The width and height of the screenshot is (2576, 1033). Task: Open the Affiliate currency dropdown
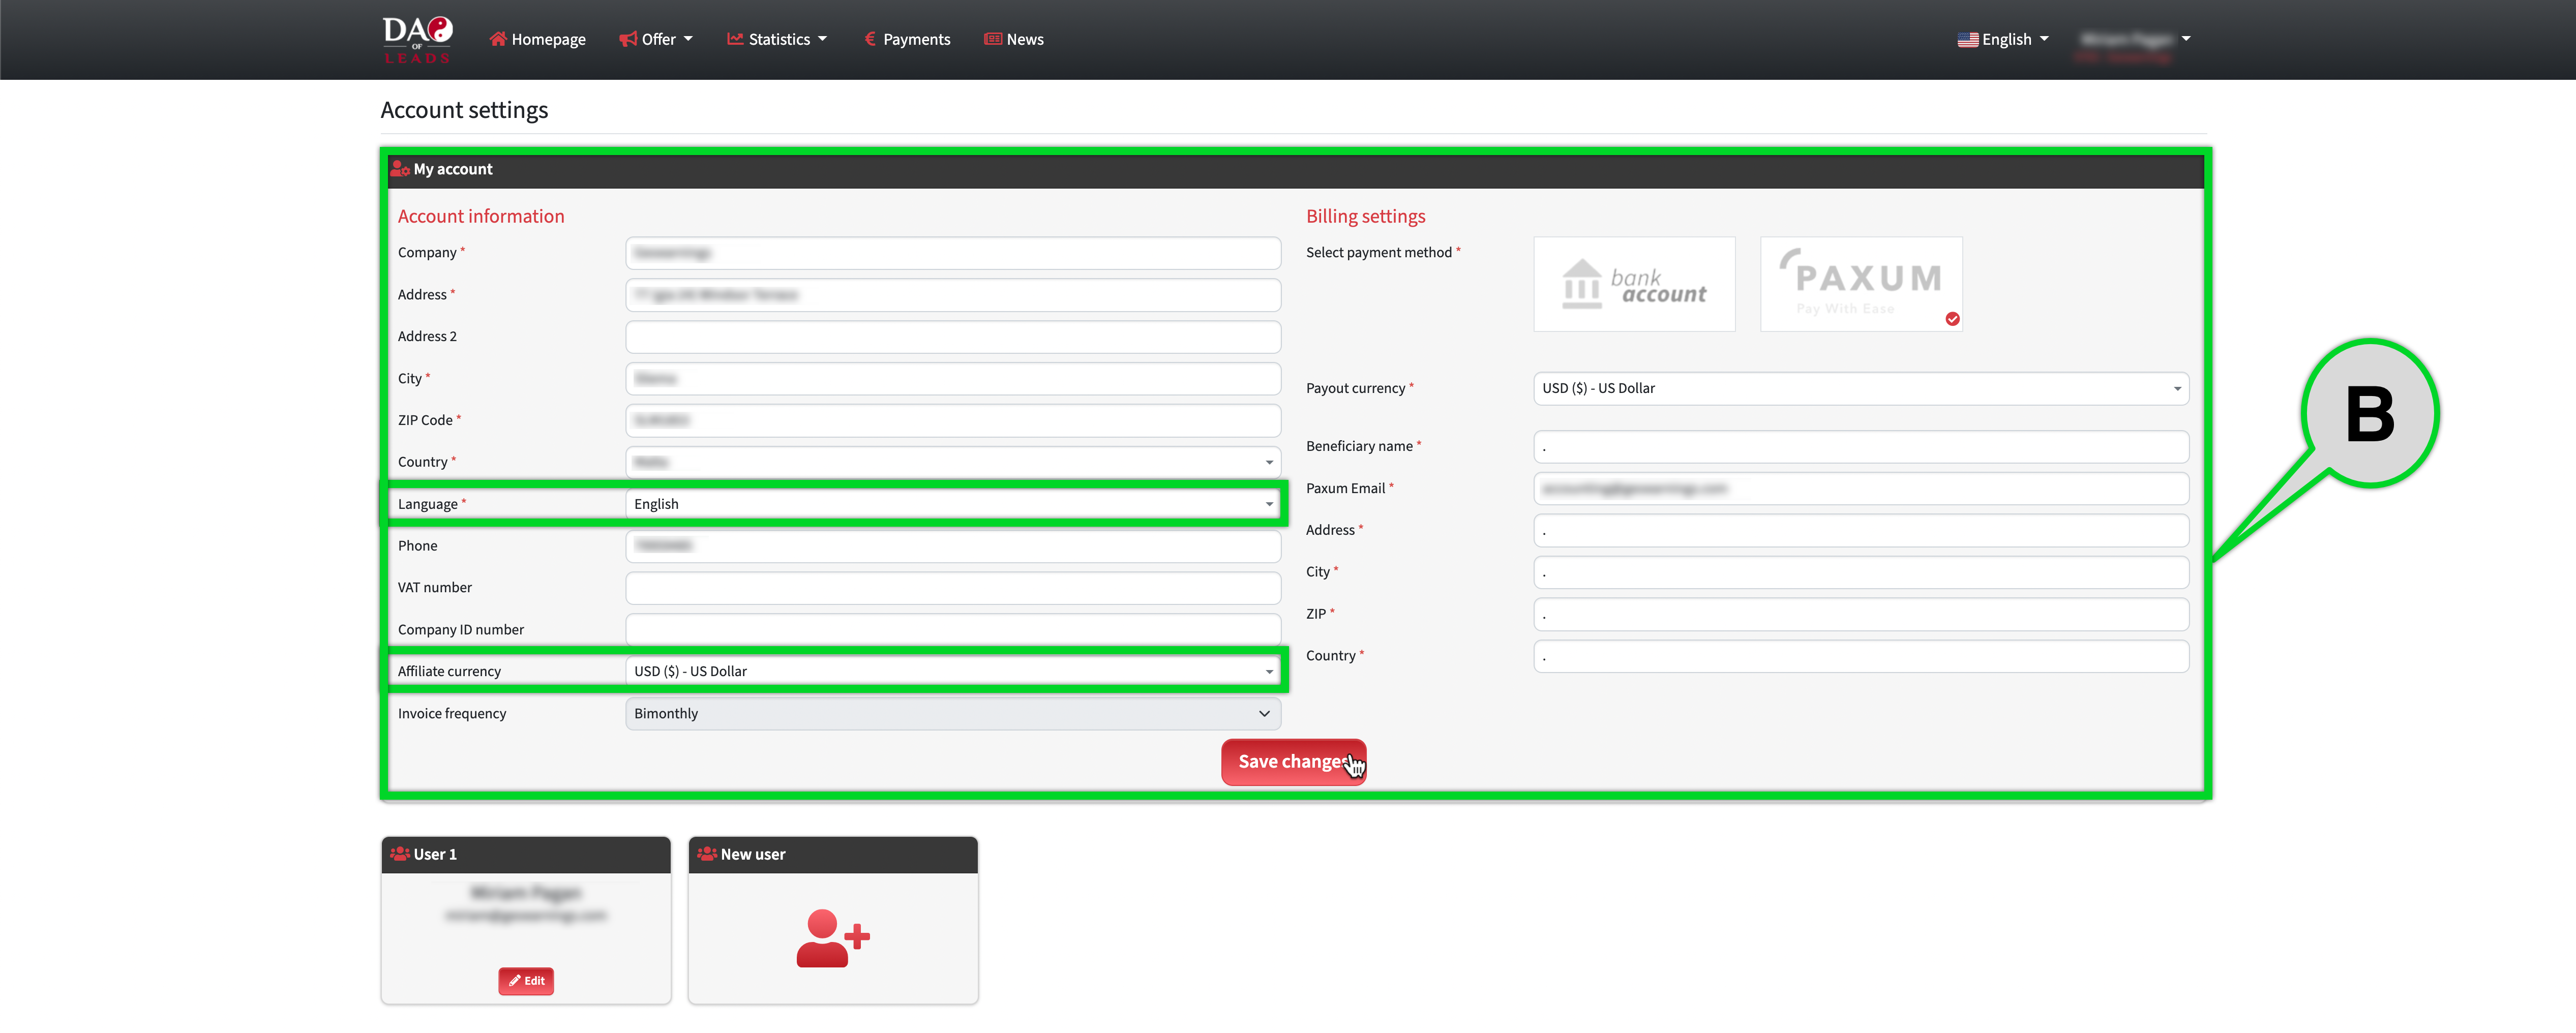952,671
